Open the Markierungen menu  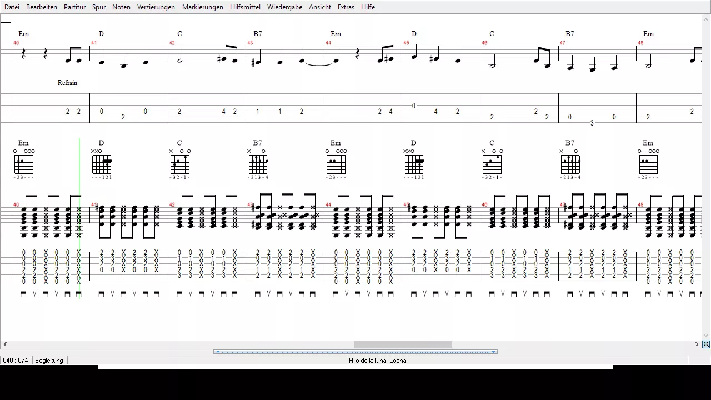(203, 7)
